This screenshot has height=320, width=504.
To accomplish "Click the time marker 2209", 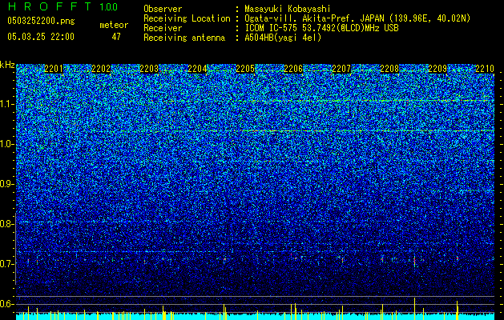I will [437, 69].
